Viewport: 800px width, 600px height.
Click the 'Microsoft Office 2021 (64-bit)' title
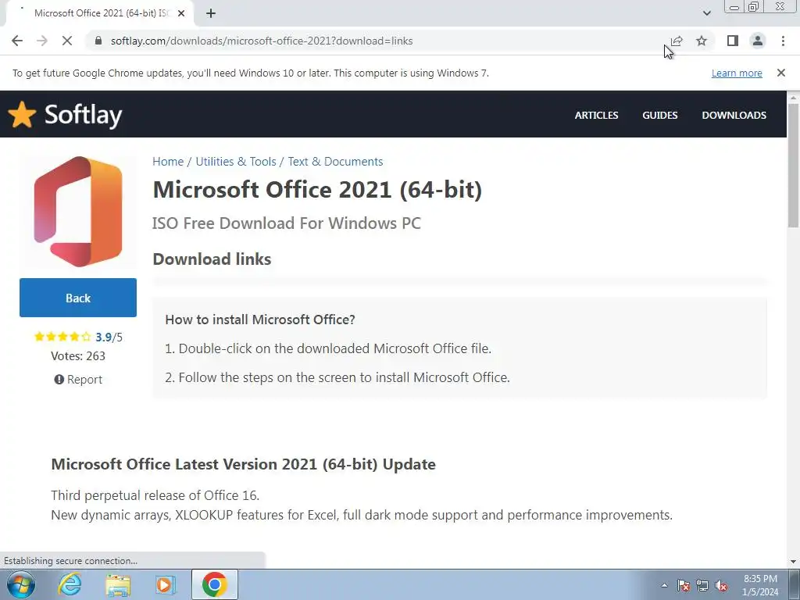point(317,190)
